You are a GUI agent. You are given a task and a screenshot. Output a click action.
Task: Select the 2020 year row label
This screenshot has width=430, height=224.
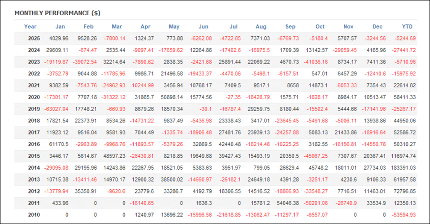(30, 97)
